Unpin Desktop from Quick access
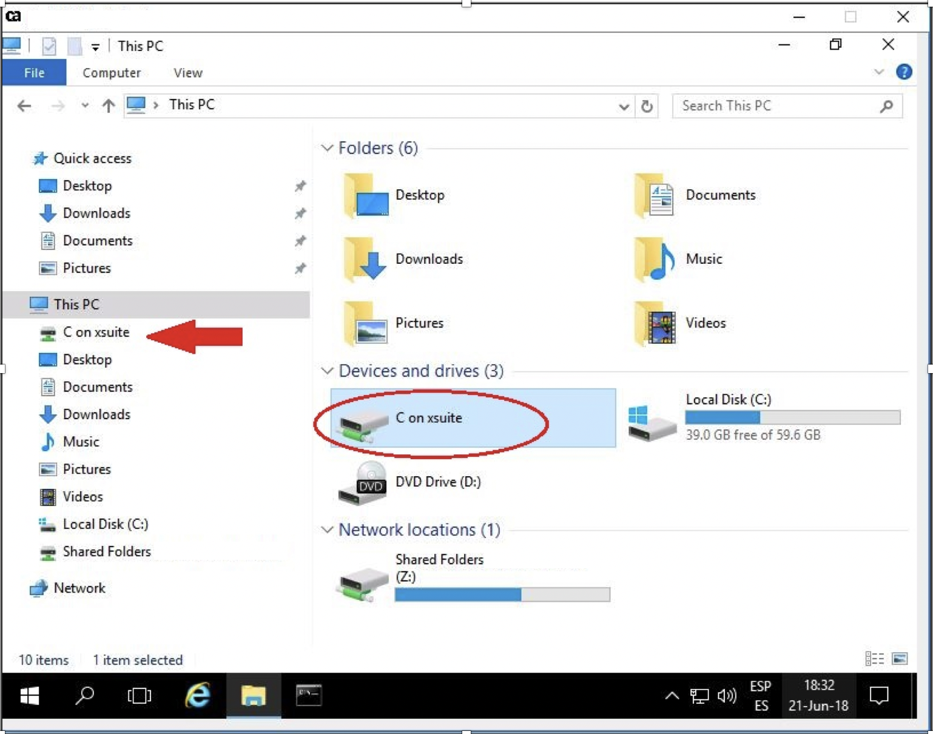933x734 pixels. click(300, 186)
